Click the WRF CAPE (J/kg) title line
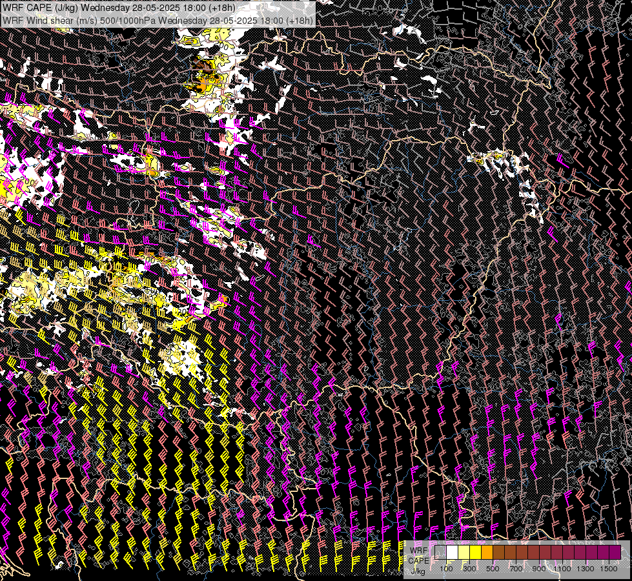 click(119, 8)
